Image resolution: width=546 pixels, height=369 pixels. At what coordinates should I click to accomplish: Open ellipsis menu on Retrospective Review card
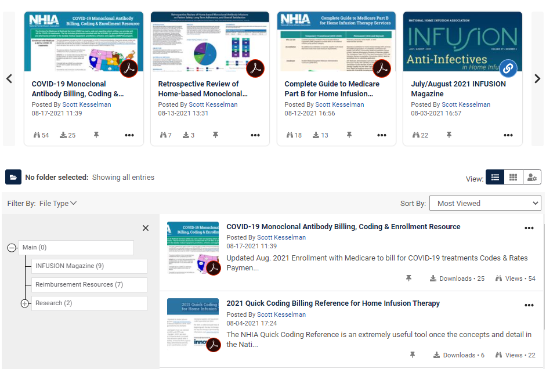click(255, 135)
